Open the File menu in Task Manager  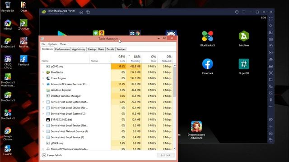pyautogui.click(x=43, y=44)
